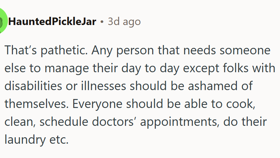Click the word "manage" in the comment
Viewport: 280px width, 158px height.
pyautogui.click(x=64, y=68)
